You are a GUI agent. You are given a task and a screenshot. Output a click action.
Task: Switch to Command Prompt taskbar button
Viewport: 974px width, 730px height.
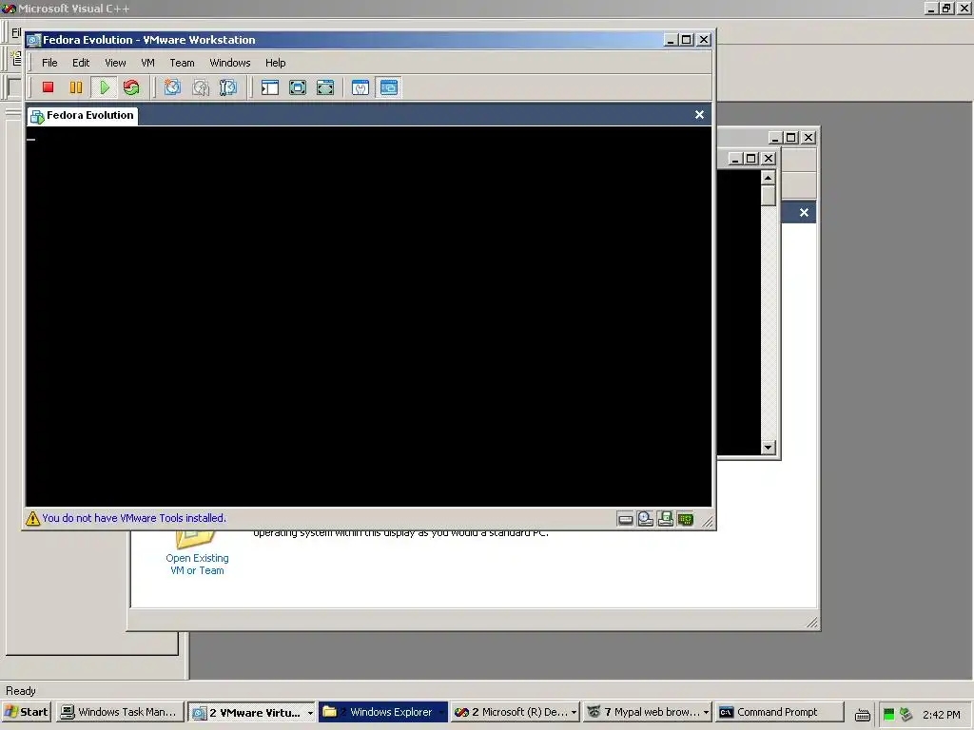(779, 713)
